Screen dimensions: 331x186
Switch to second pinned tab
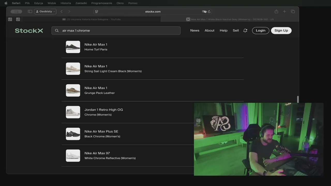(x=18, y=19)
